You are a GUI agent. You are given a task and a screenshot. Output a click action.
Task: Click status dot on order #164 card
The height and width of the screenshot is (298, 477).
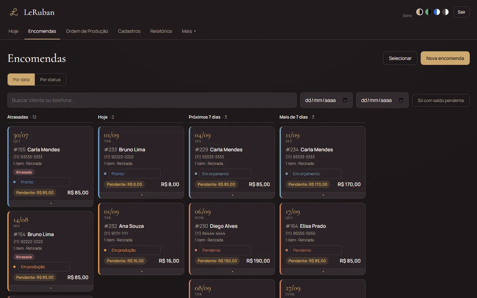click(287, 250)
